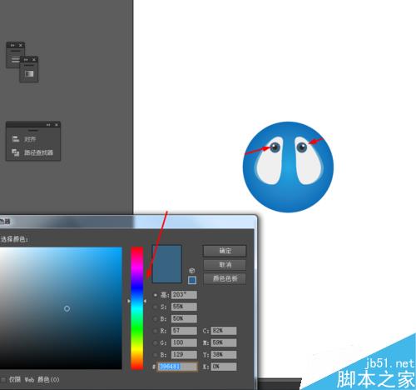Image resolution: width=416 pixels, height=390 pixels.
Task: Click the G field showing 100
Action: (x=184, y=342)
